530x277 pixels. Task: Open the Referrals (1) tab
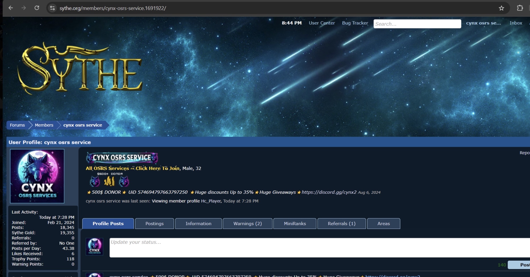(x=342, y=224)
